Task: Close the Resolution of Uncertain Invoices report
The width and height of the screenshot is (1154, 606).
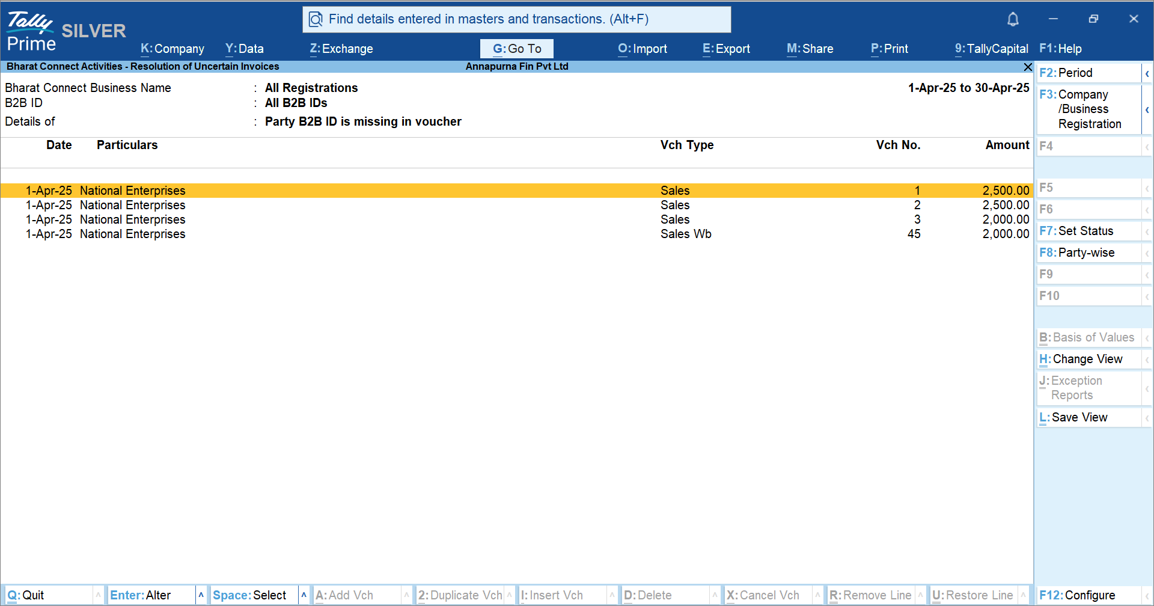Action: coord(1028,67)
